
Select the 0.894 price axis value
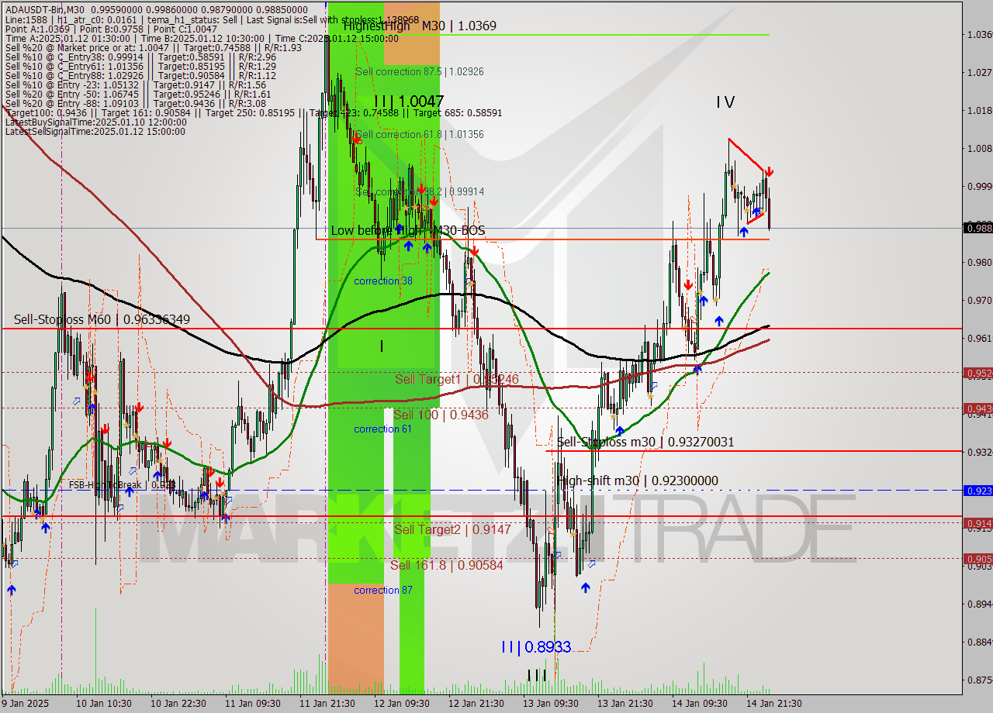point(979,604)
